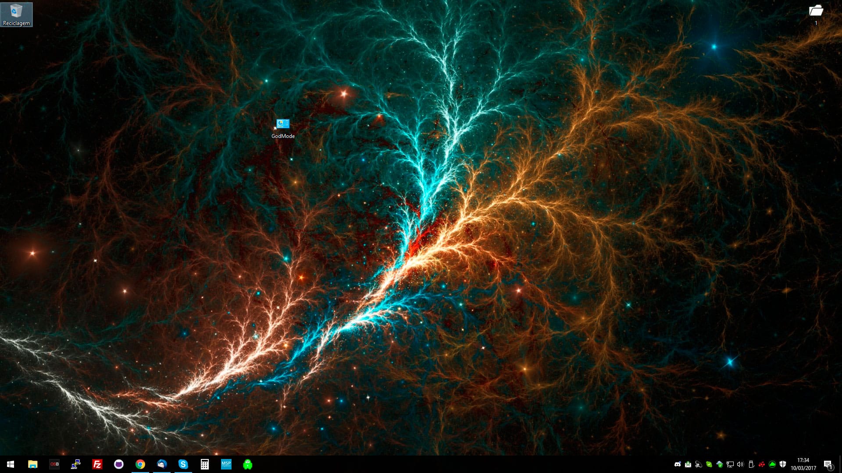Open the network computers connection app
Image resolution: width=842 pixels, height=473 pixels.
click(x=76, y=464)
